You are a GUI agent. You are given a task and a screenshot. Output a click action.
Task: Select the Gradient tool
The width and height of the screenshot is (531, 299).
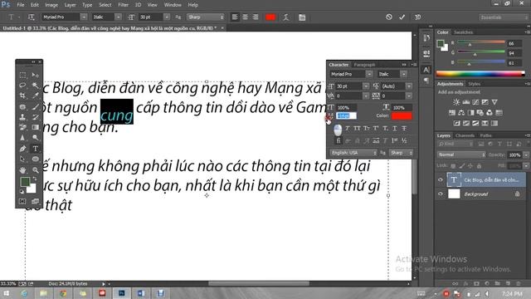click(x=35, y=127)
